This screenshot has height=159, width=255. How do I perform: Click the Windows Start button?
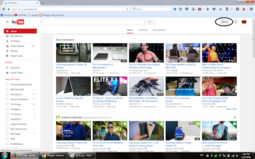click(x=5, y=155)
